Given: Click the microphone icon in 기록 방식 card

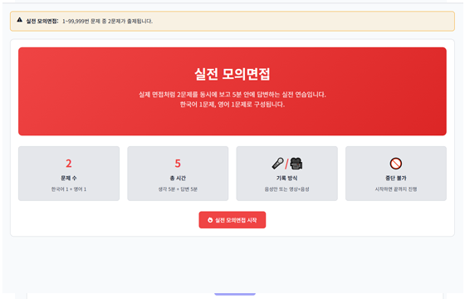Looking at the screenshot, I should pos(278,164).
